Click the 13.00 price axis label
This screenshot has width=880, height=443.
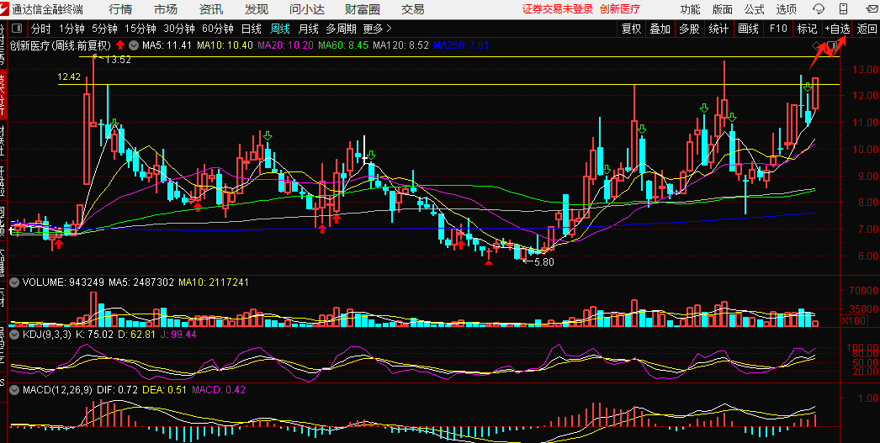864,70
